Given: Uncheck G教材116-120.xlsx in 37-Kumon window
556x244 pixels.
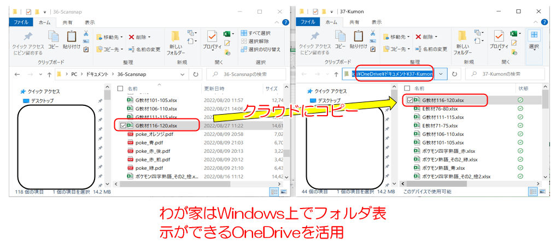Looking at the screenshot, I should tap(410, 100).
